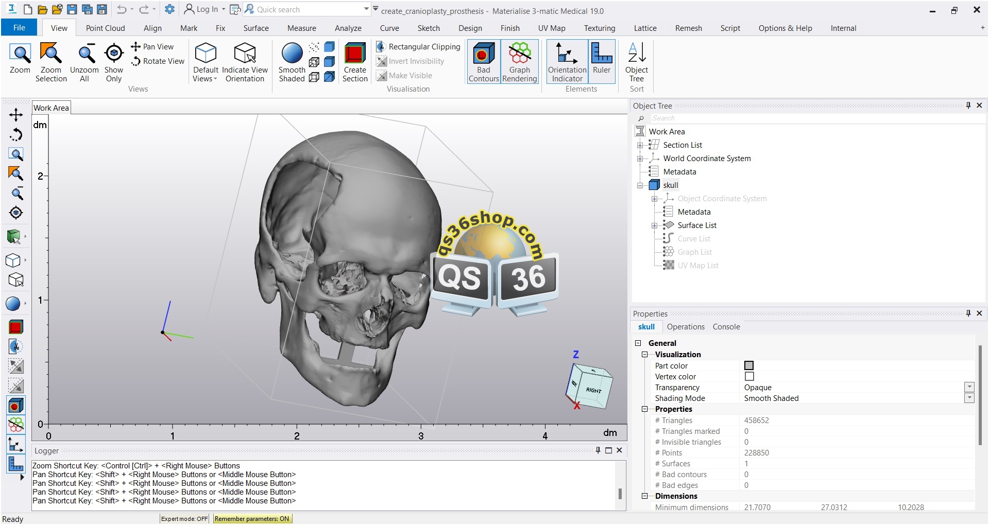The height and width of the screenshot is (525, 989).
Task: Click the Logger scrollbar
Action: tap(620, 494)
